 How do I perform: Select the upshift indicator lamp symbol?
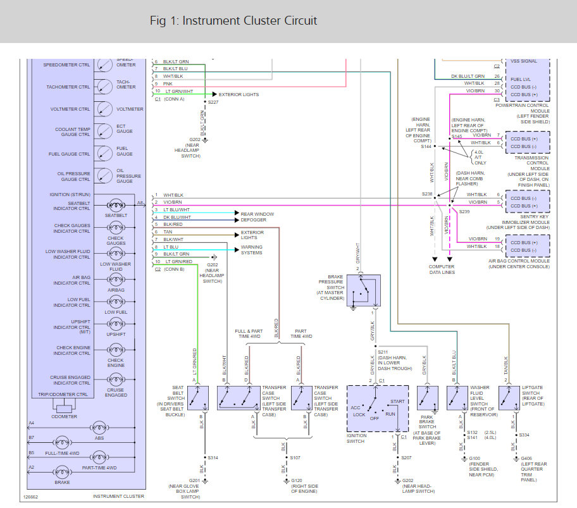(x=116, y=324)
